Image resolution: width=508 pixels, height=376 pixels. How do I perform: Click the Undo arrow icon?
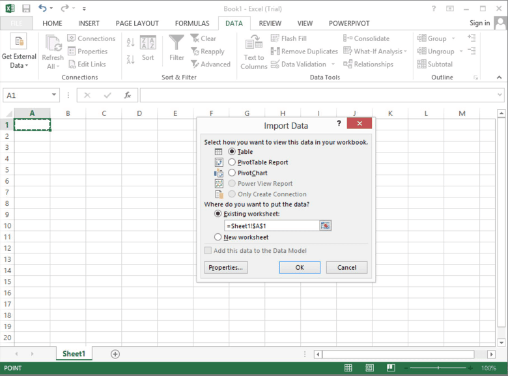pos(42,8)
